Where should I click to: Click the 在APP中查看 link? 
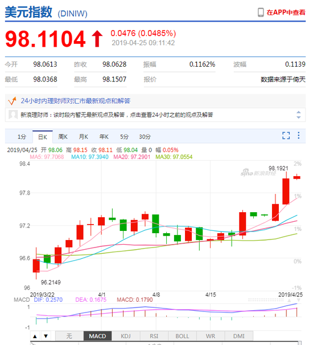point(286,13)
